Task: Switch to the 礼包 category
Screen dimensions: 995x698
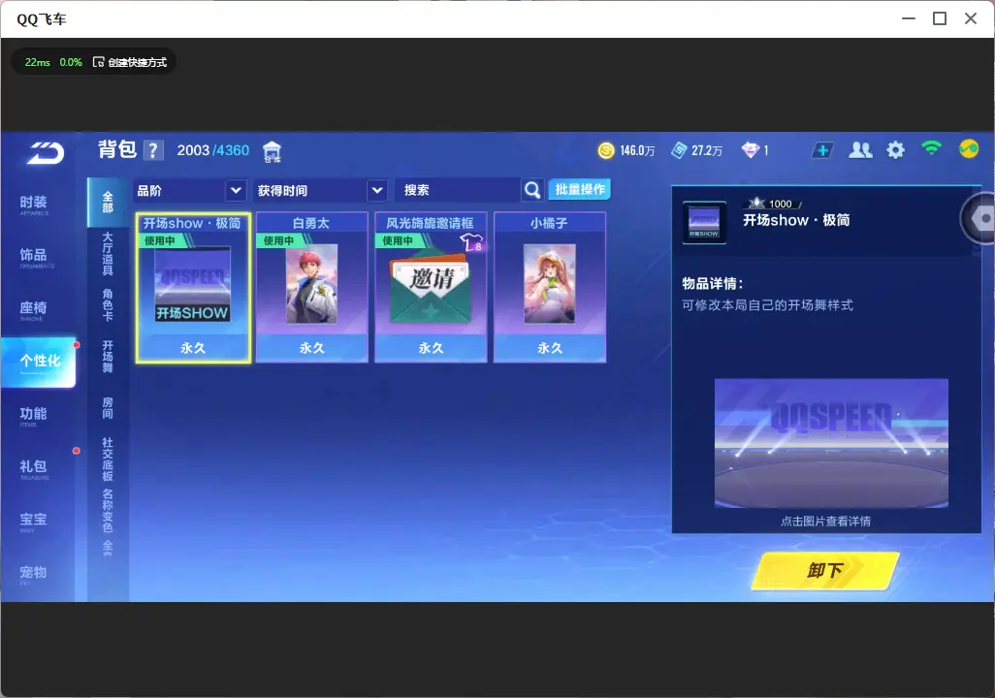Action: point(34,468)
